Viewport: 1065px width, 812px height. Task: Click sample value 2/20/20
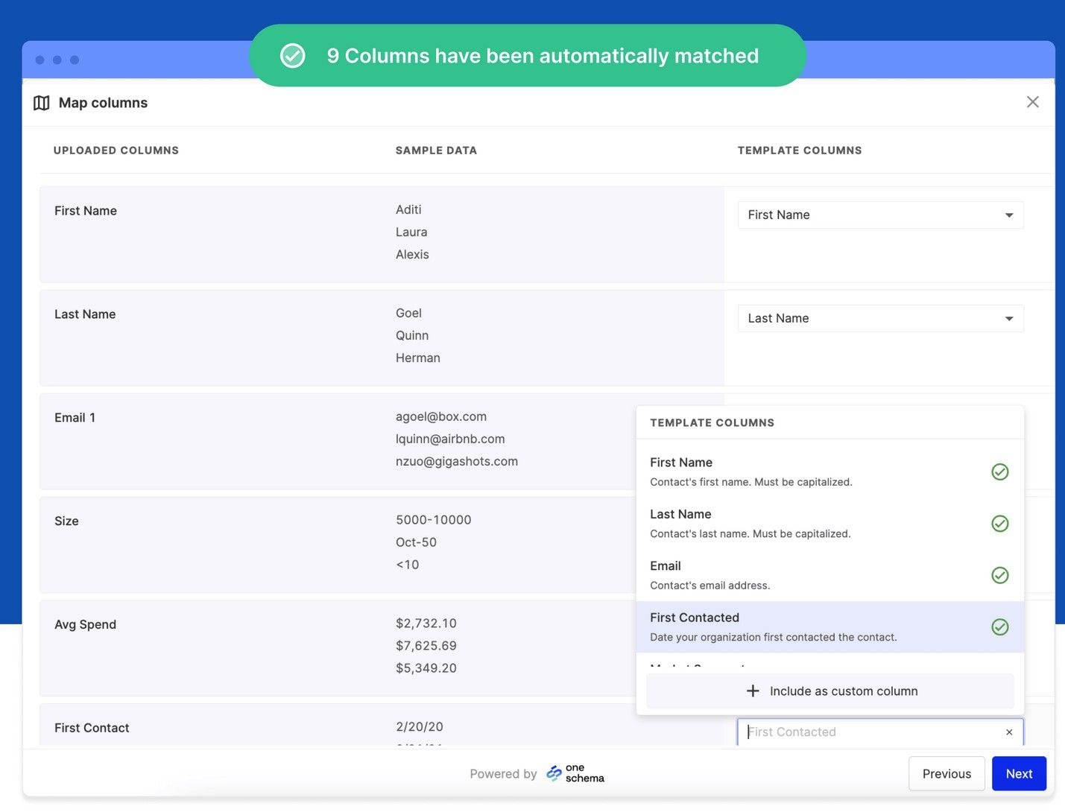coord(420,726)
